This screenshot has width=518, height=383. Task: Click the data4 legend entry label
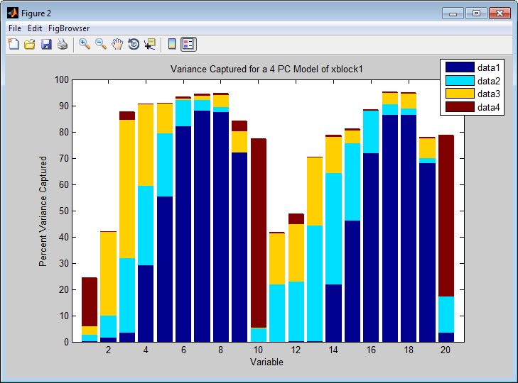click(x=488, y=106)
